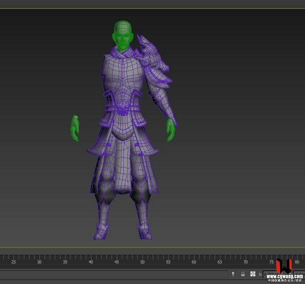Select the belt buckle at the waist
The width and height of the screenshot is (305, 284).
click(124, 109)
